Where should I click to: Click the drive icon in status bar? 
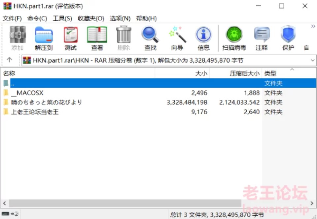pos(5,214)
